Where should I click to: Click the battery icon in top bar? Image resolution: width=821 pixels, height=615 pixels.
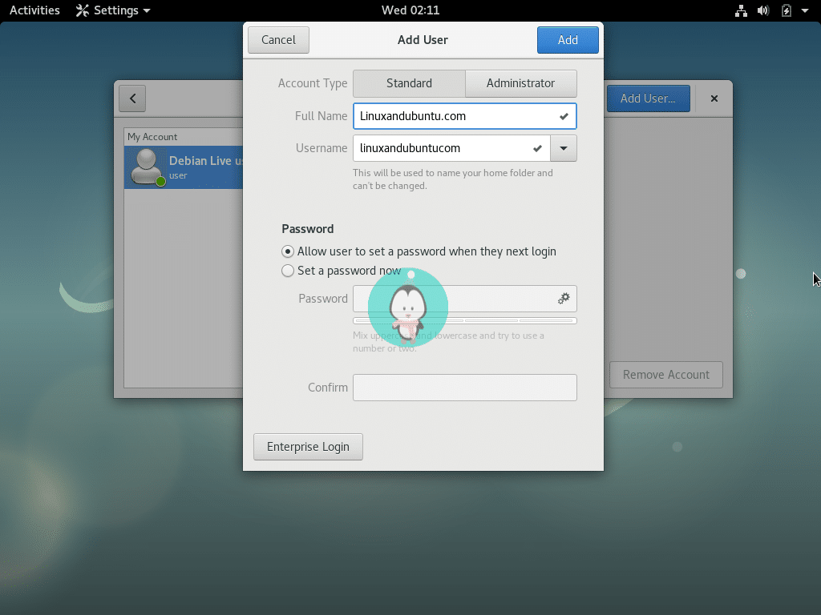pos(787,10)
